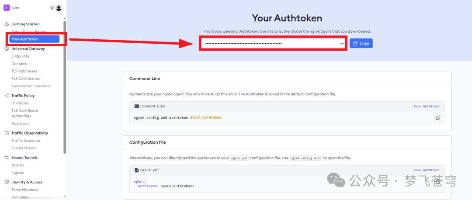Image resolution: width=472 pixels, height=200 pixels.
Task: Open Endpoints in sidebar
Action: point(20,56)
